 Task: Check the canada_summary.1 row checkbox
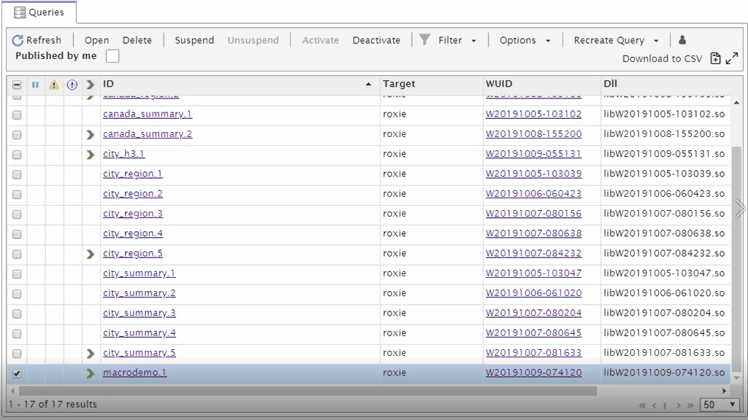17,114
